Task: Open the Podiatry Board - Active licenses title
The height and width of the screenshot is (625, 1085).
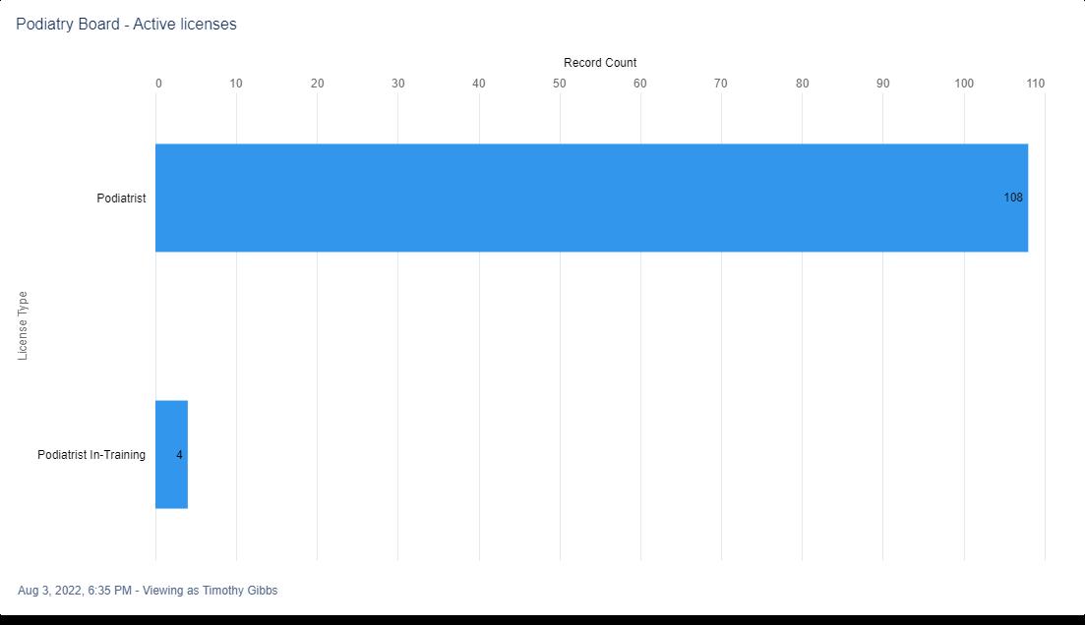Action: pyautogui.click(x=126, y=25)
